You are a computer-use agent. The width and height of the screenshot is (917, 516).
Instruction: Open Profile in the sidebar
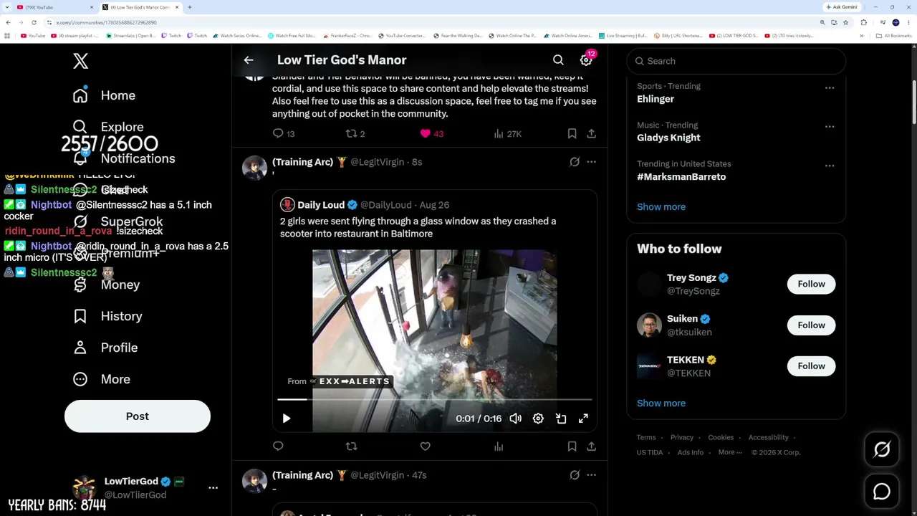point(105,348)
